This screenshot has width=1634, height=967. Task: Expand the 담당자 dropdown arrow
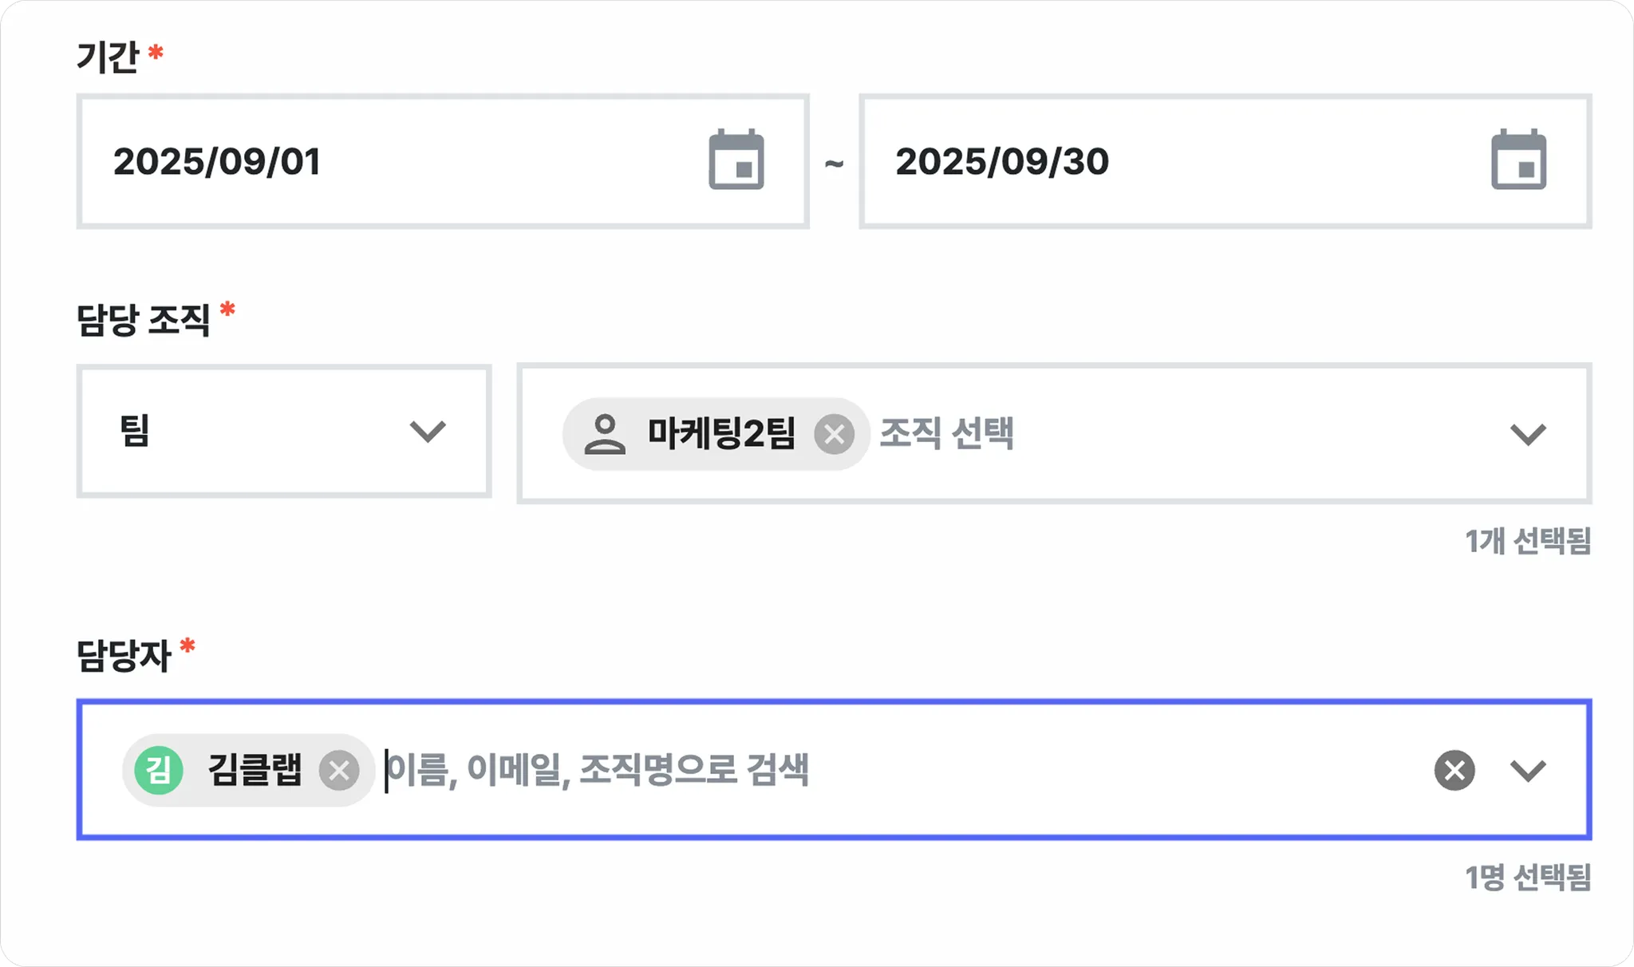1528,771
